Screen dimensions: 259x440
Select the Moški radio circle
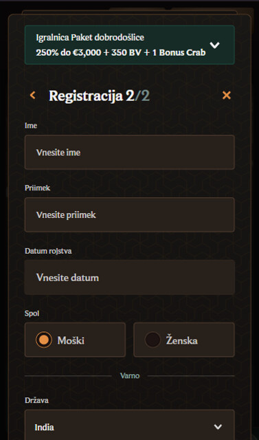point(44,340)
